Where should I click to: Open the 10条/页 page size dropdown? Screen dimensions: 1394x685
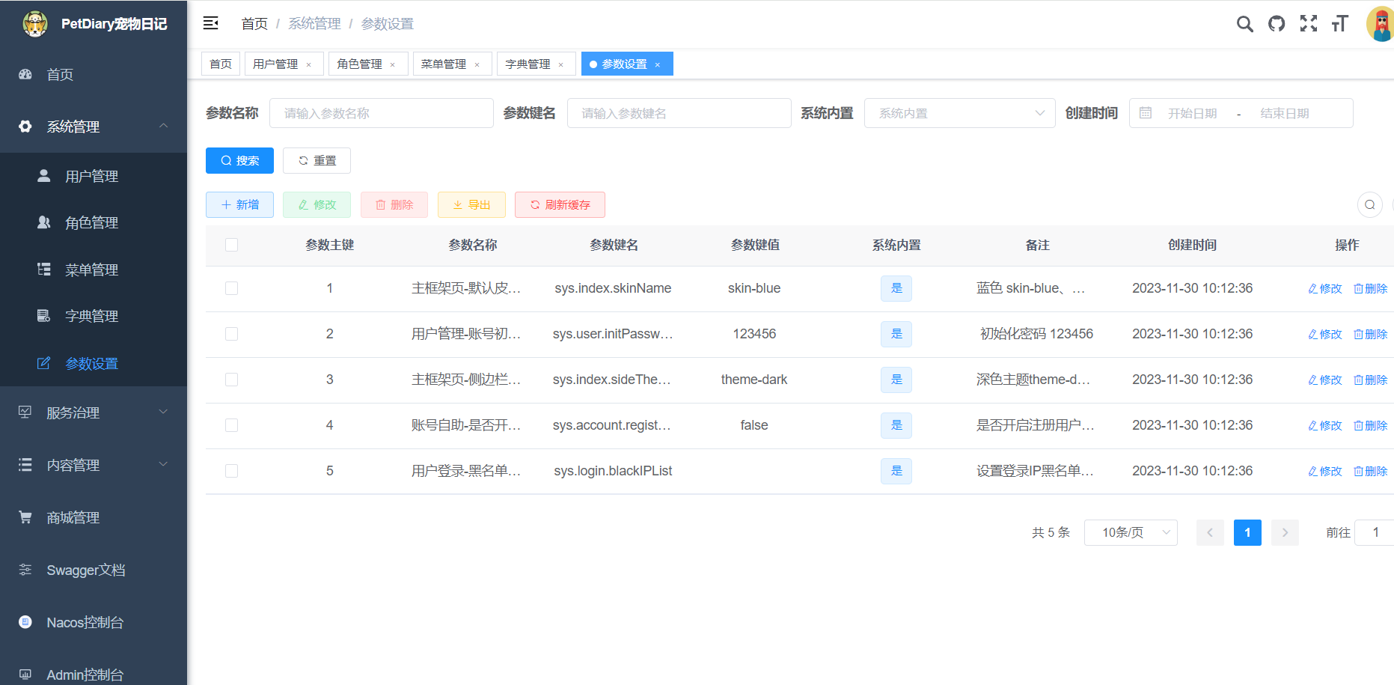1131,532
